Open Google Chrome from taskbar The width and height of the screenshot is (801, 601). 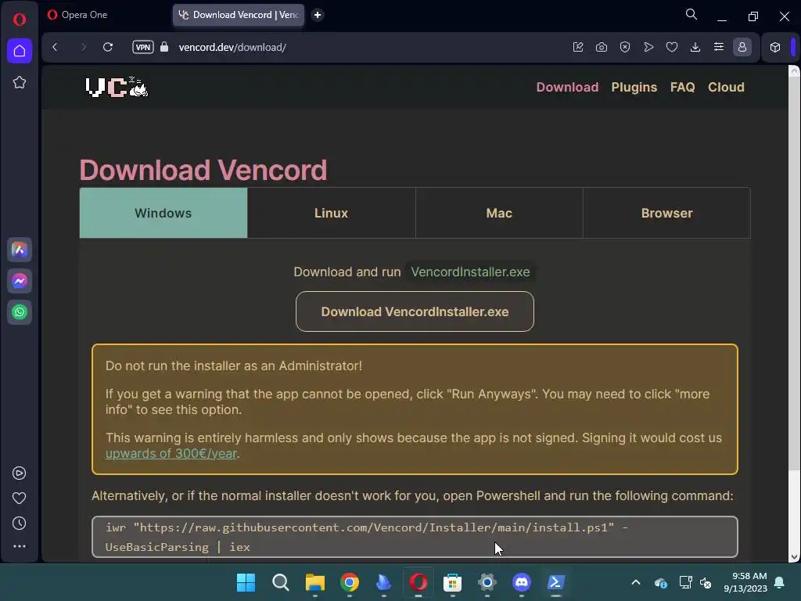(x=350, y=582)
